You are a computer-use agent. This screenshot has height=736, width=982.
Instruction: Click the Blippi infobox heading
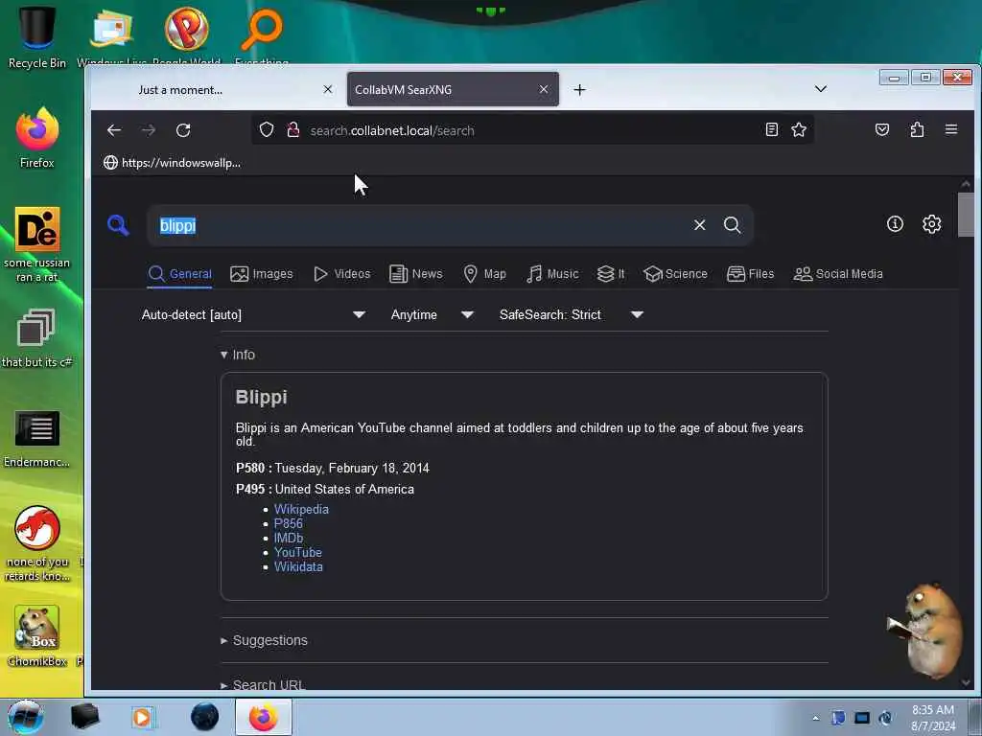pos(261,398)
